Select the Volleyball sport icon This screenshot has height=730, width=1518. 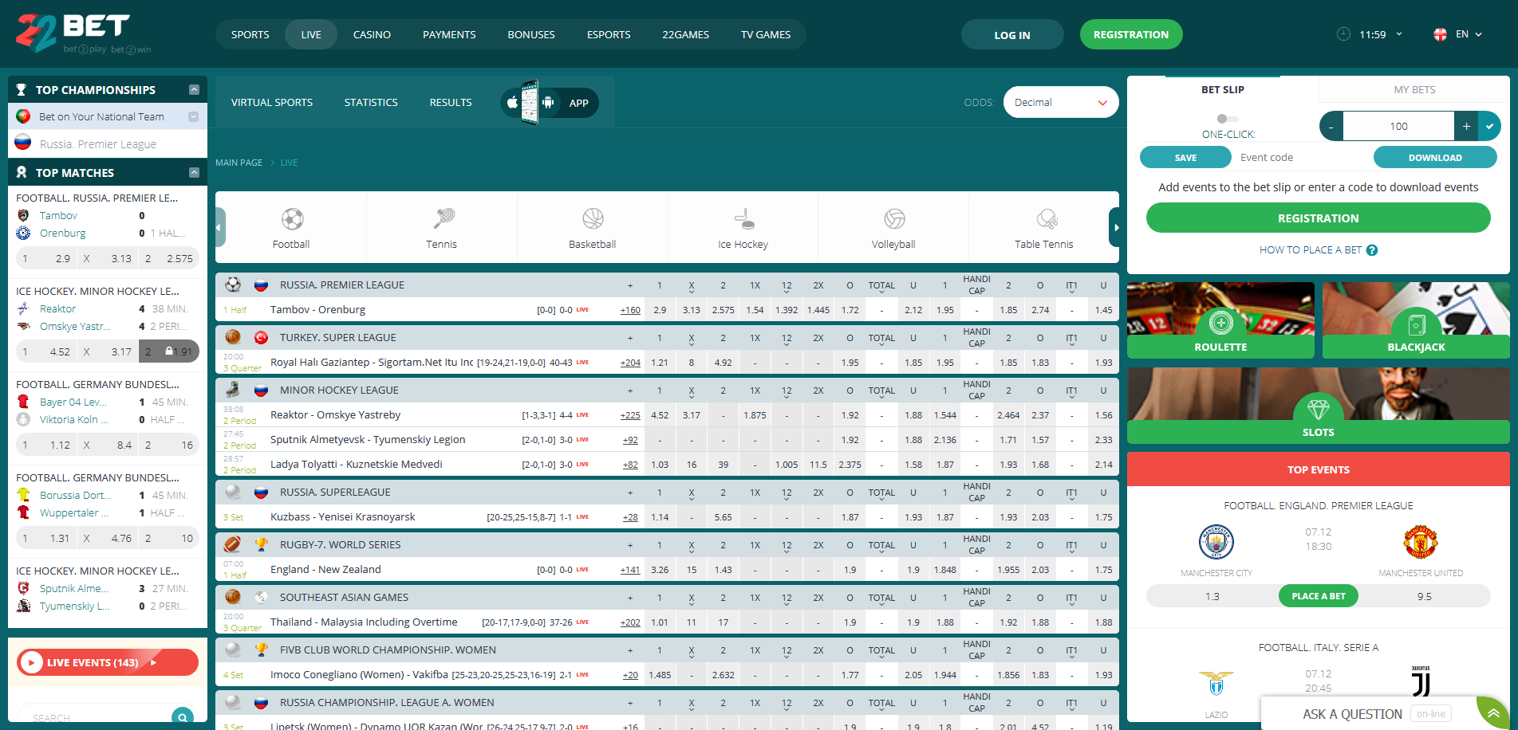pyautogui.click(x=894, y=218)
